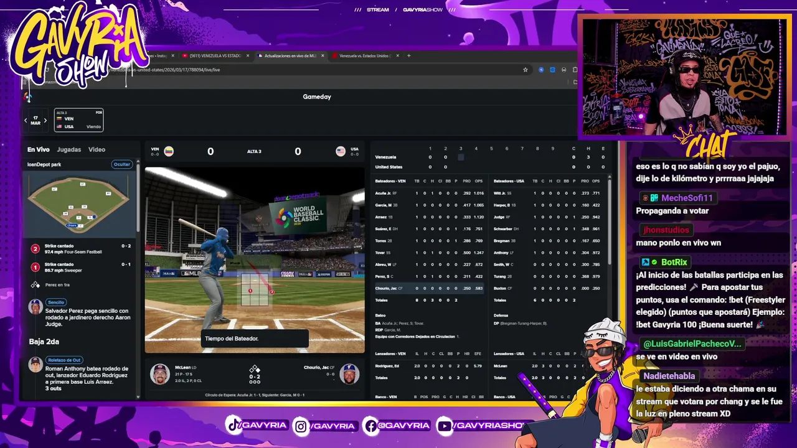Click MecheSofi11 username in chat
Screen dimensions: 797x448
coord(687,198)
